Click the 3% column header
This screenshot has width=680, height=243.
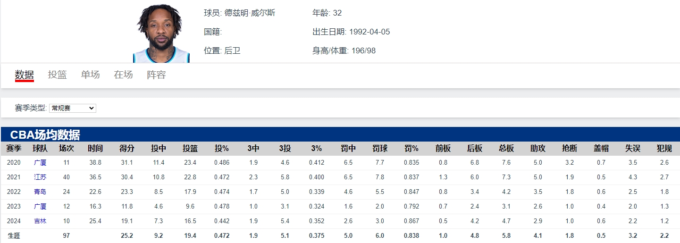point(317,148)
